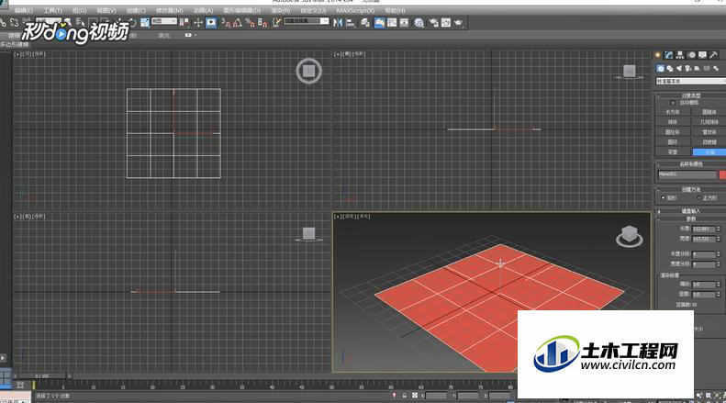Collapse the 名称和颜色 rollout
This screenshot has height=403, width=726.
[690, 164]
